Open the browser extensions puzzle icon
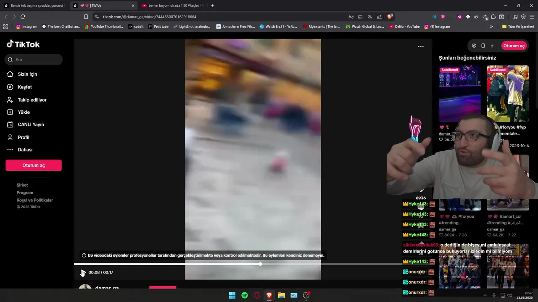 tap(493, 17)
